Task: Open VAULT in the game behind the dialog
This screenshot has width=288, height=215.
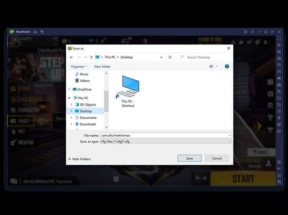Action: click(21, 121)
